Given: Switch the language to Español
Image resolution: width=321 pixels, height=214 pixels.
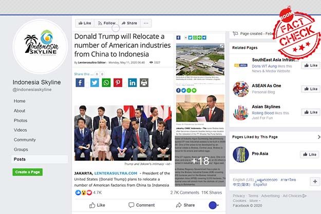Looking at the screenshot, I should 260,185.
